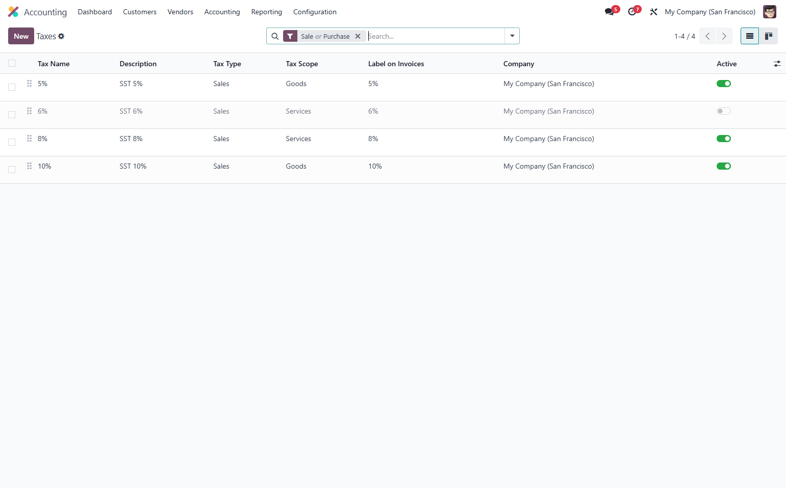The image size is (786, 488).
Task: Click the pager 1-4 / 4 counter
Action: [x=684, y=36]
